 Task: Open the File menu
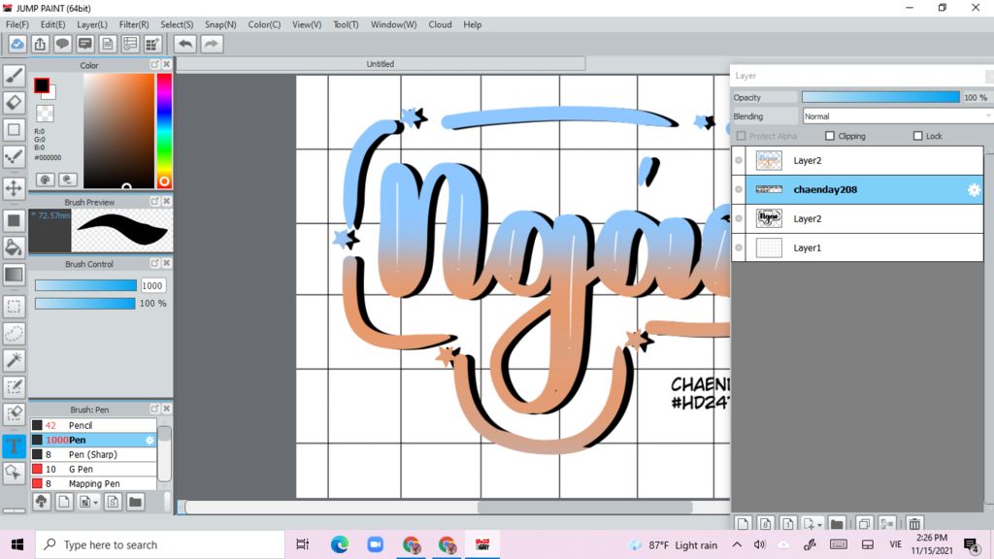pyautogui.click(x=17, y=24)
